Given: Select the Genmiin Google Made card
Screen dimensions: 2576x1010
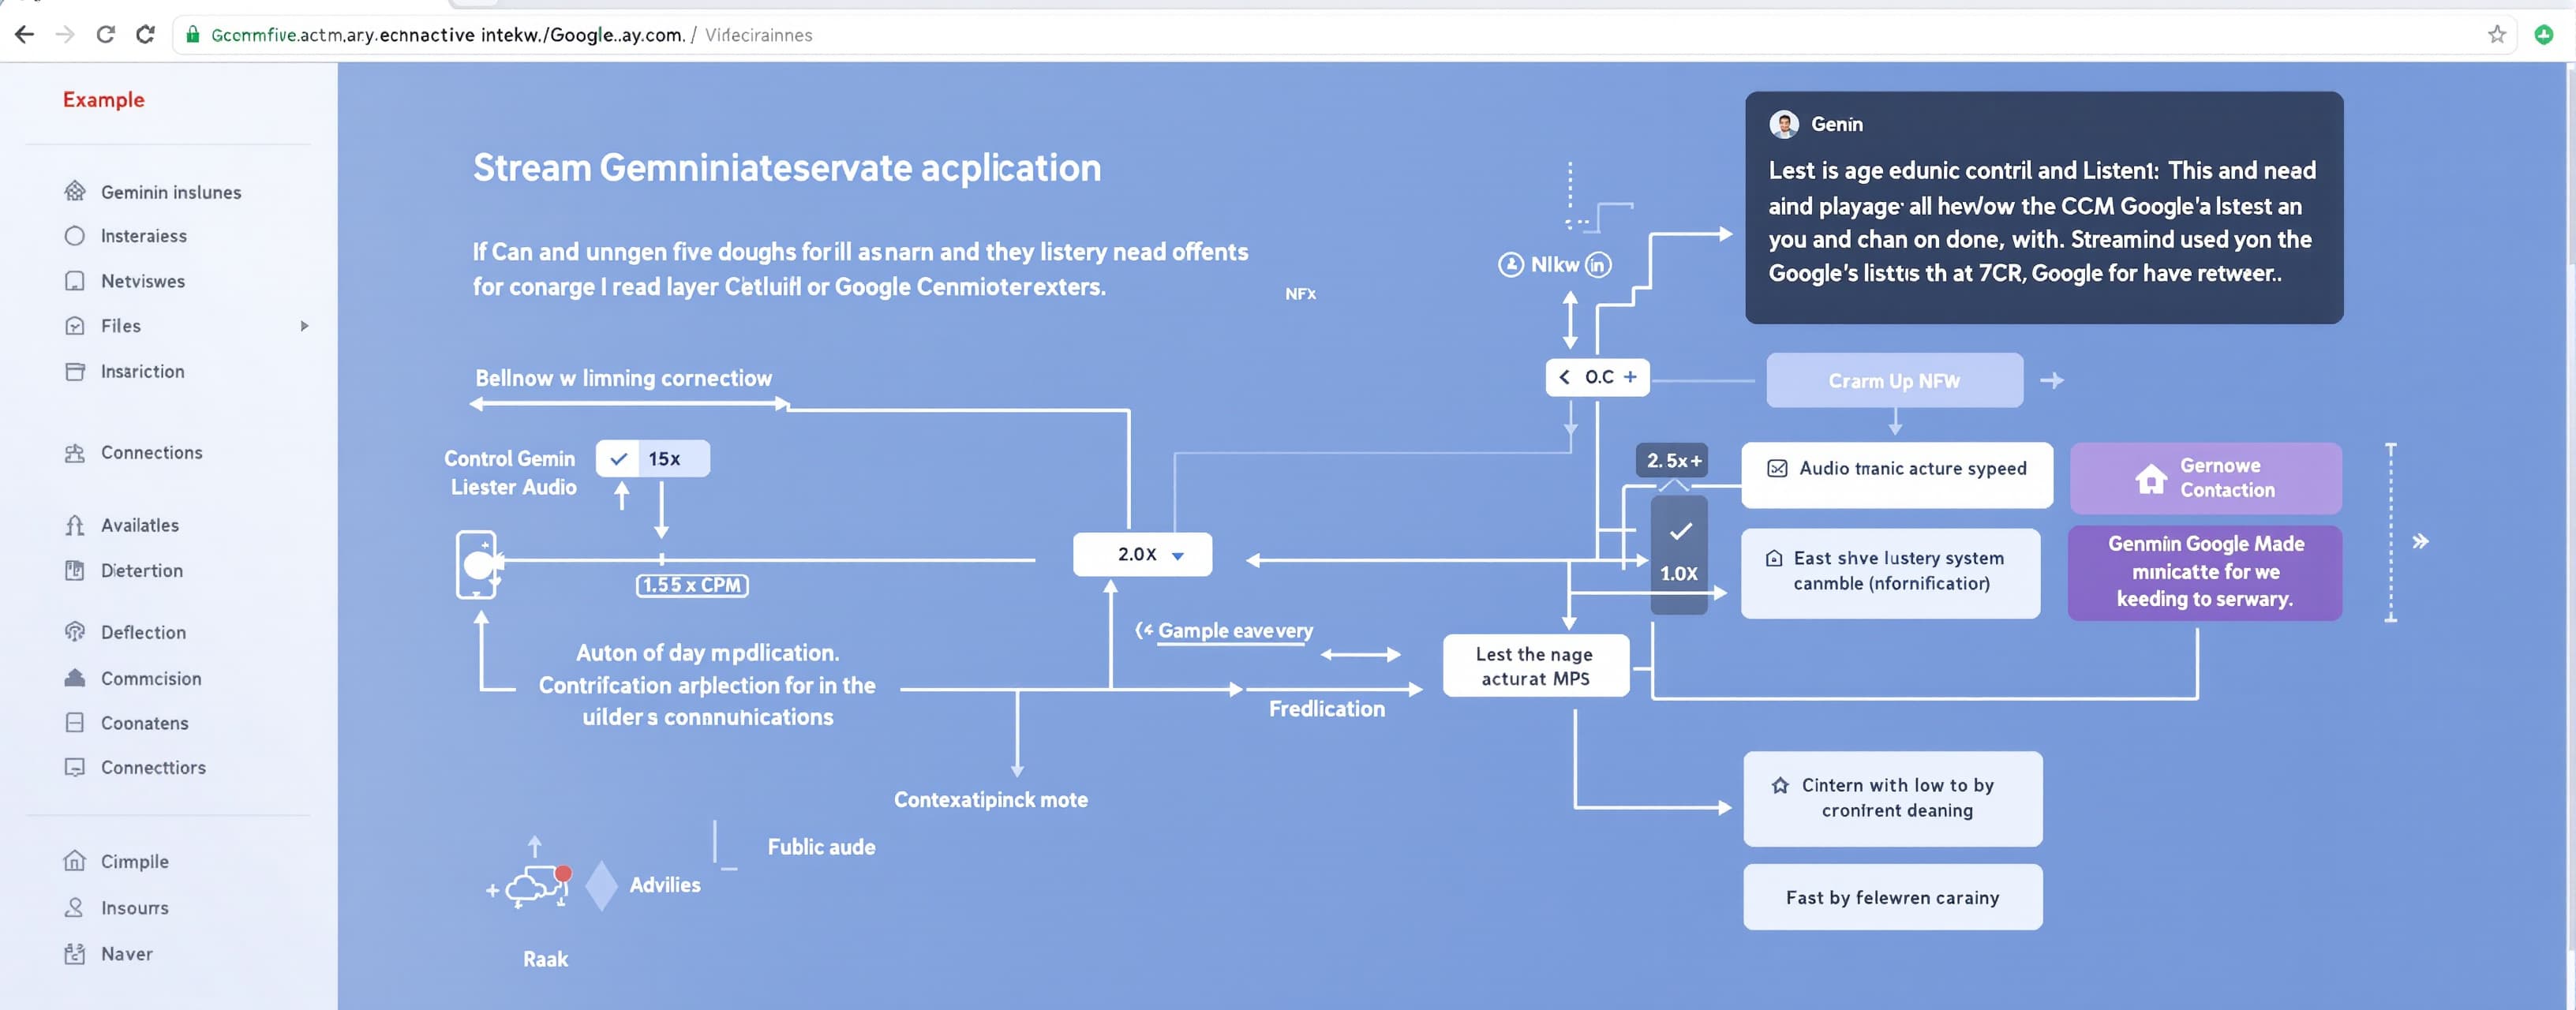Looking at the screenshot, I should click(x=2205, y=573).
